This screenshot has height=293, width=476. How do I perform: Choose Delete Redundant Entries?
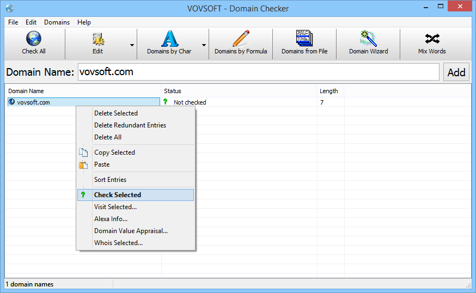pyautogui.click(x=136, y=125)
